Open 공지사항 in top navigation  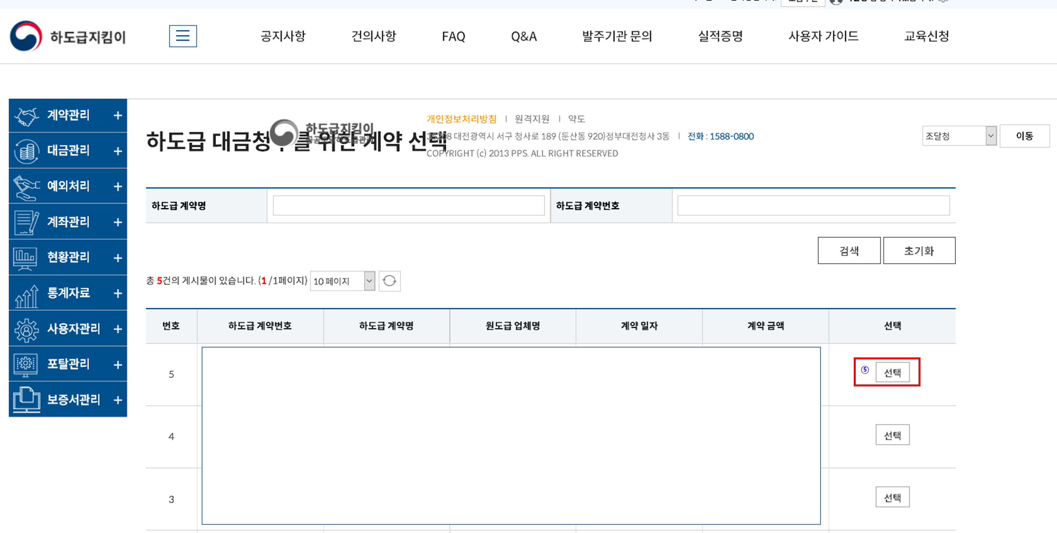point(283,36)
